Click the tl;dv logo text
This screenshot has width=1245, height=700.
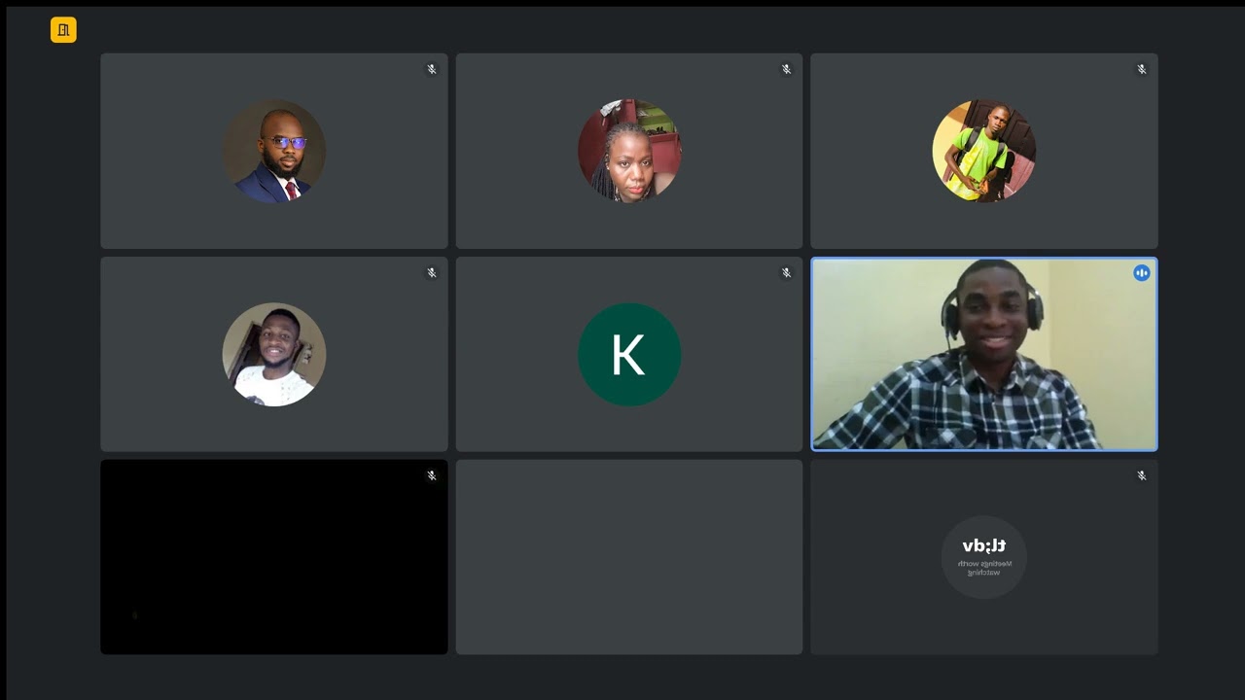point(984,546)
